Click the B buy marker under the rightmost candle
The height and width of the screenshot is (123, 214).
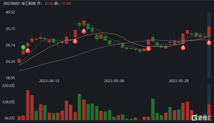(x=209, y=43)
